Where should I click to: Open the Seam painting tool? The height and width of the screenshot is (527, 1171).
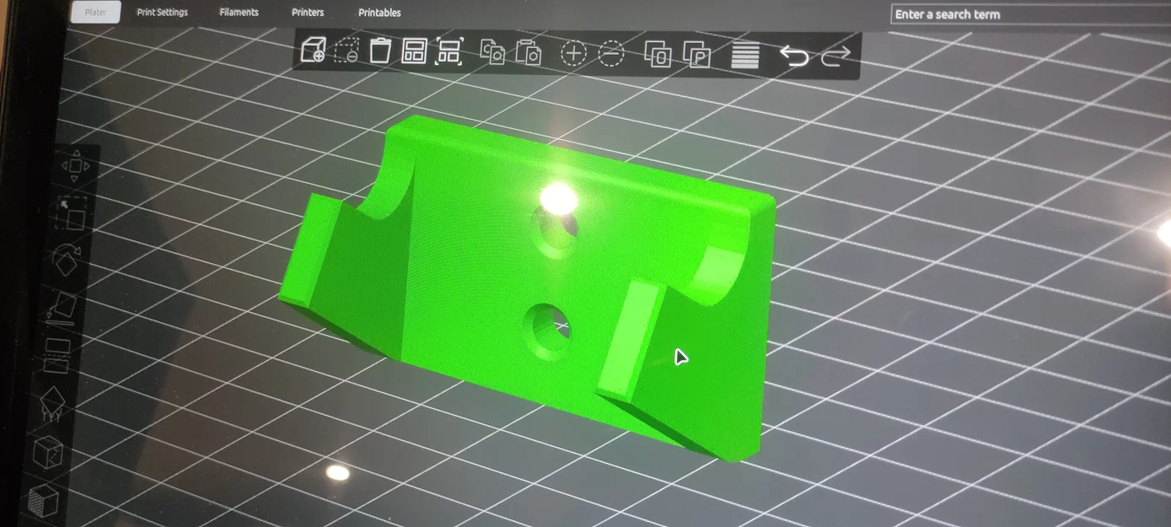click(x=47, y=452)
